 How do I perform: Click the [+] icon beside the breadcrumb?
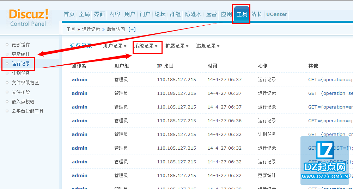132,29
